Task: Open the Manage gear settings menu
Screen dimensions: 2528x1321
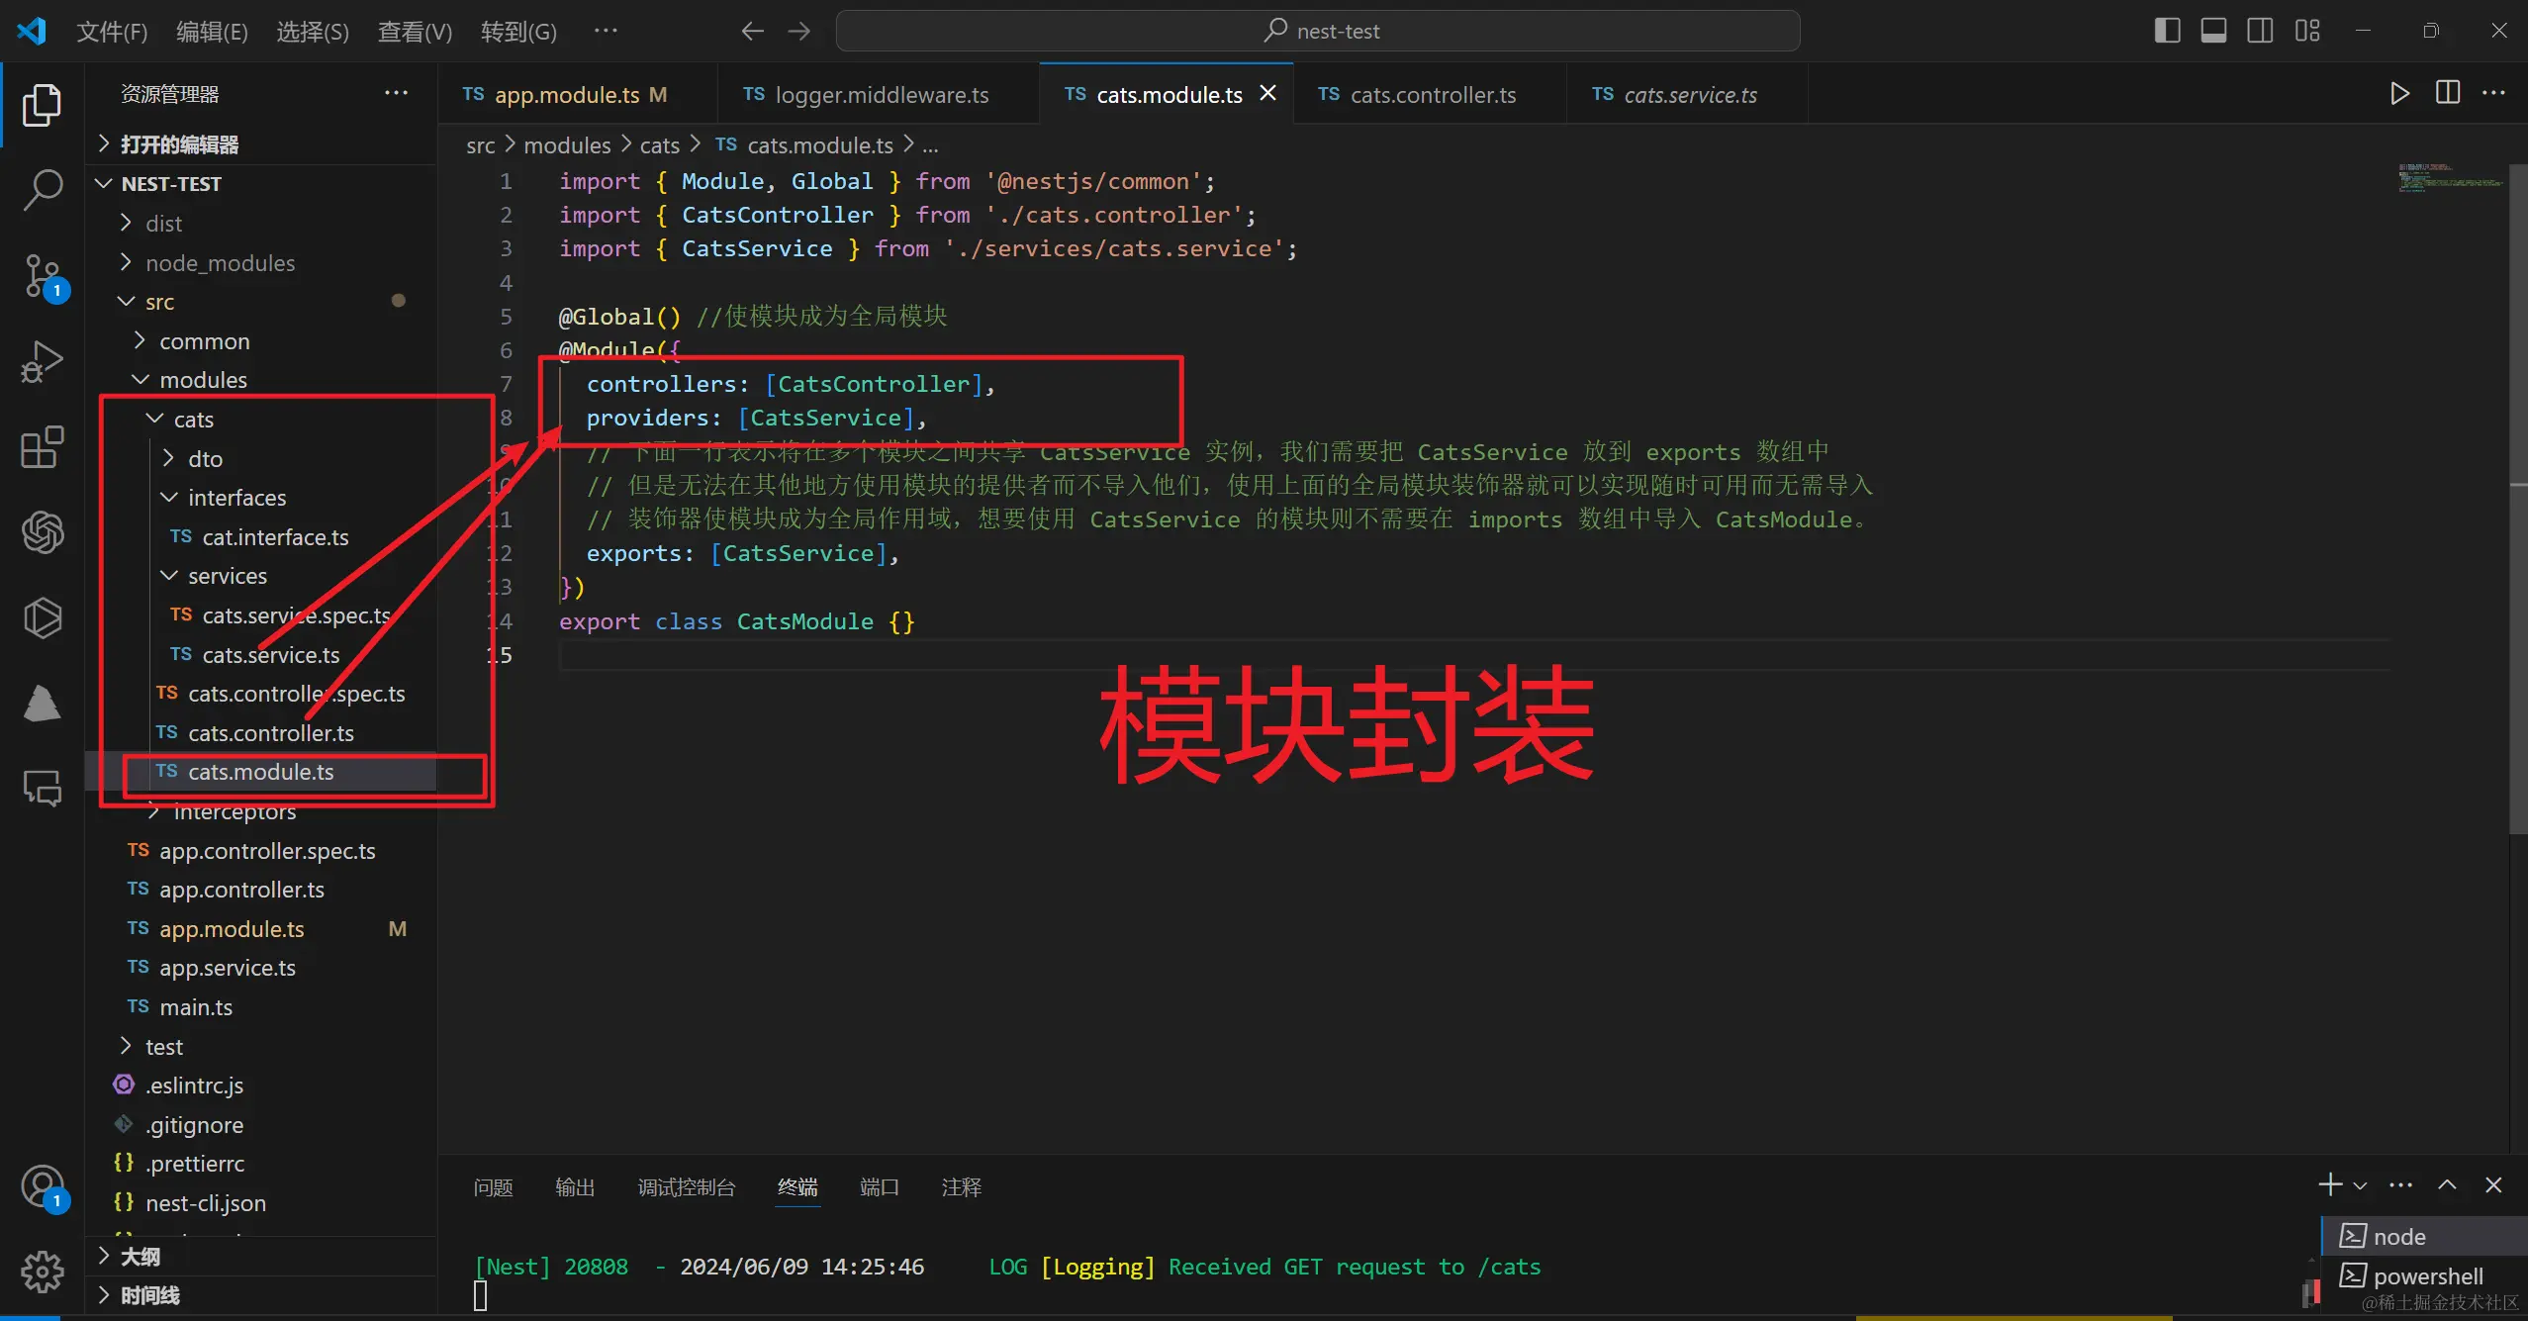Action: [42, 1272]
